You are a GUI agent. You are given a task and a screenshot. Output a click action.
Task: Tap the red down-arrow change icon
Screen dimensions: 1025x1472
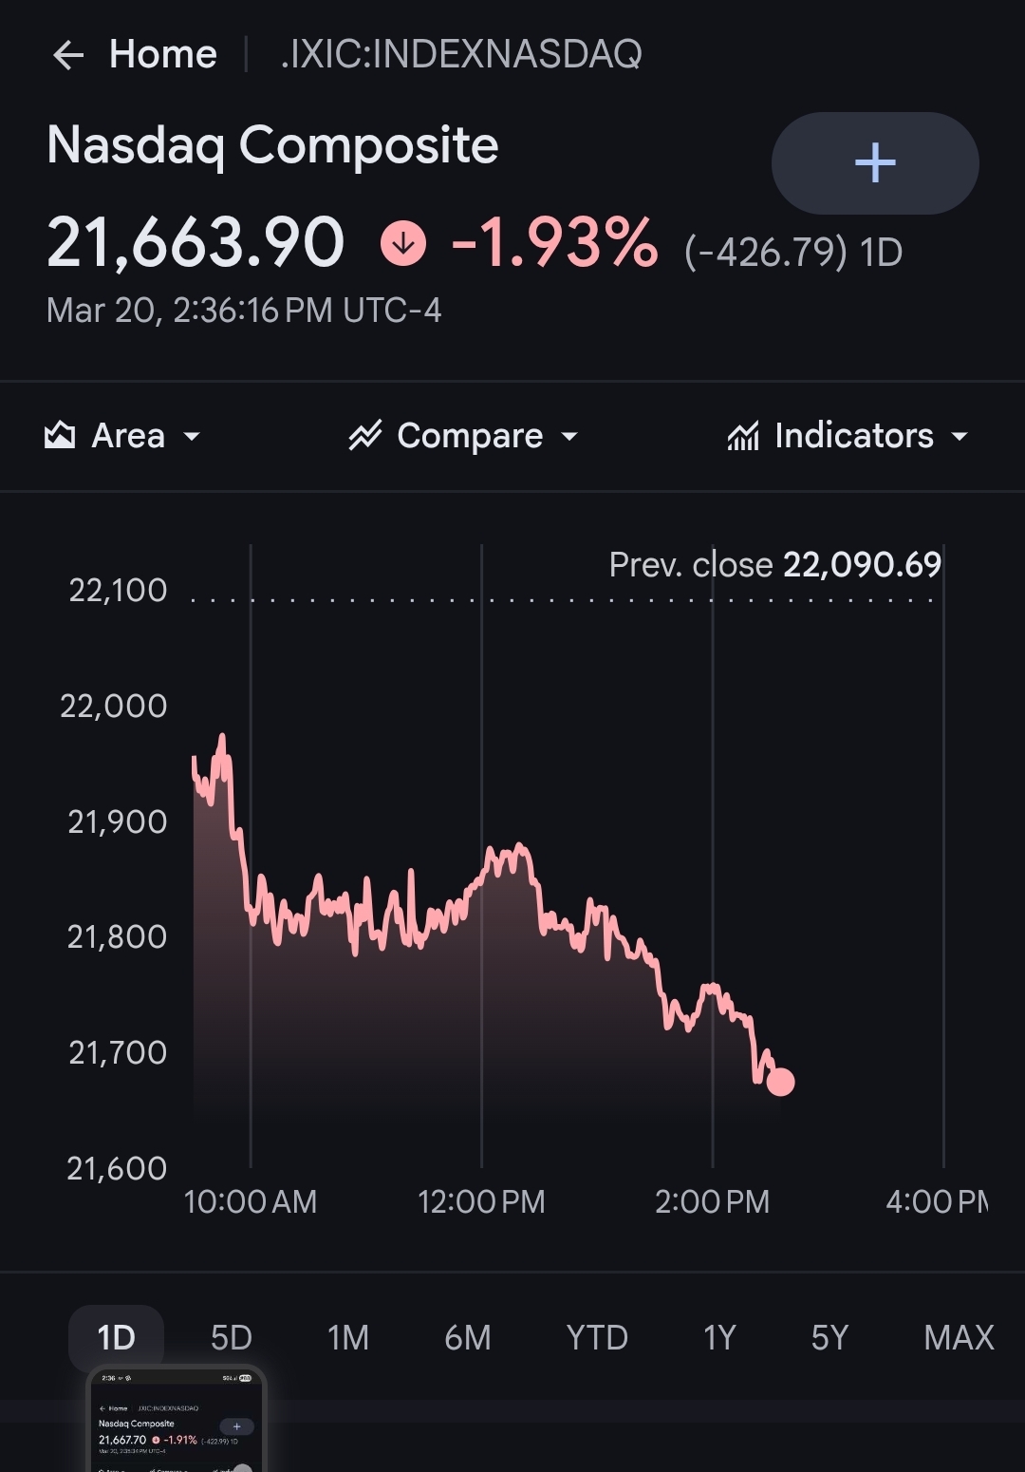coord(403,244)
